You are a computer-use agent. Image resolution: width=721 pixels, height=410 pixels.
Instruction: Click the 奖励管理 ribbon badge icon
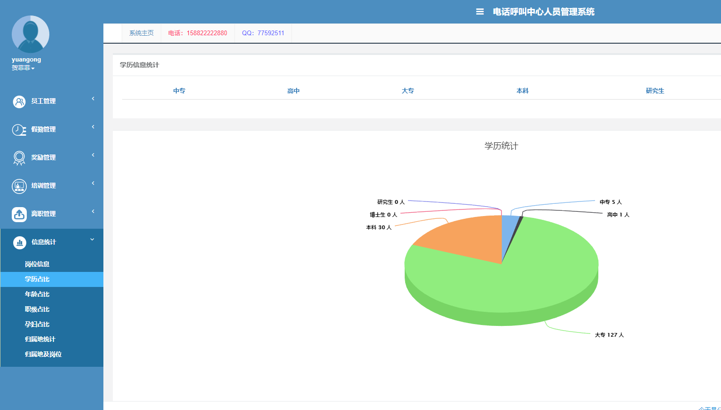19,158
